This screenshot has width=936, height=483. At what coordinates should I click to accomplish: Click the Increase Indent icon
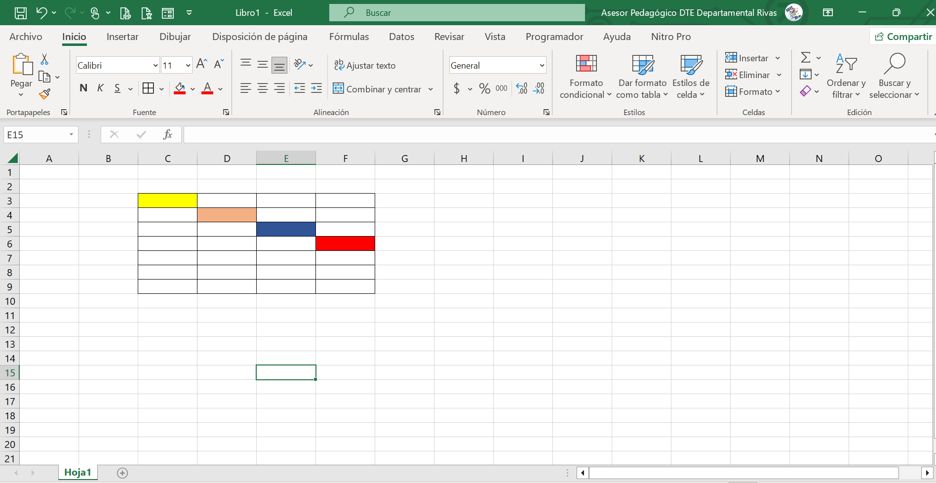coord(316,88)
